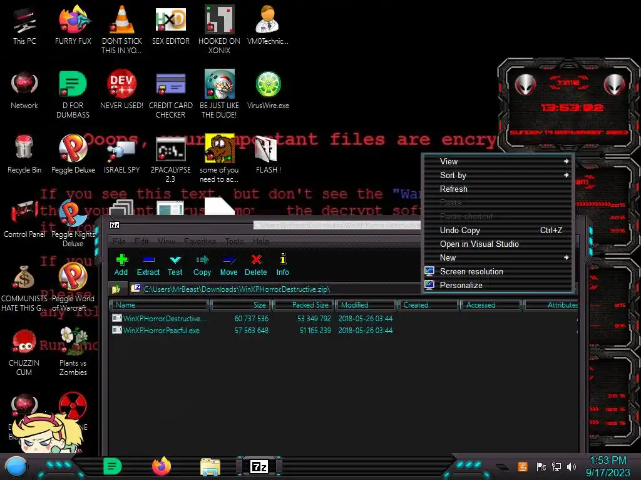Click the Move toolbar icon
Screen dimensions: 641x480
coord(228,265)
